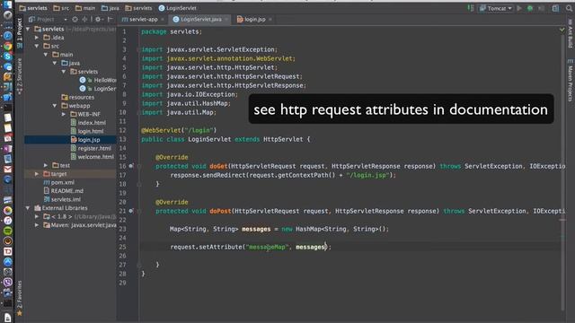Select login.html in project tree

(87, 131)
